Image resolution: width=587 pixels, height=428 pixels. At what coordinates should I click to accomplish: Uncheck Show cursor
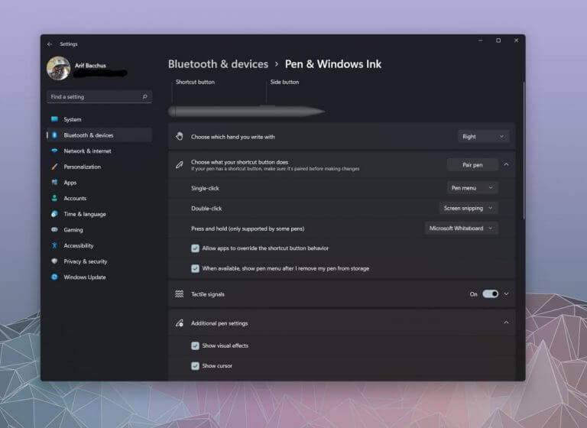point(195,366)
